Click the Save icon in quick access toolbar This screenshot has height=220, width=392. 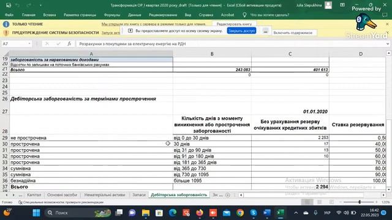[9, 5]
